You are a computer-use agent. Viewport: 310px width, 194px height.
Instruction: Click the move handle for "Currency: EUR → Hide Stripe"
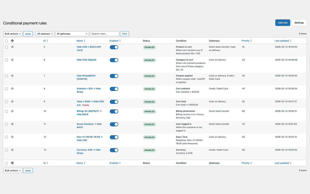pos(12,150)
